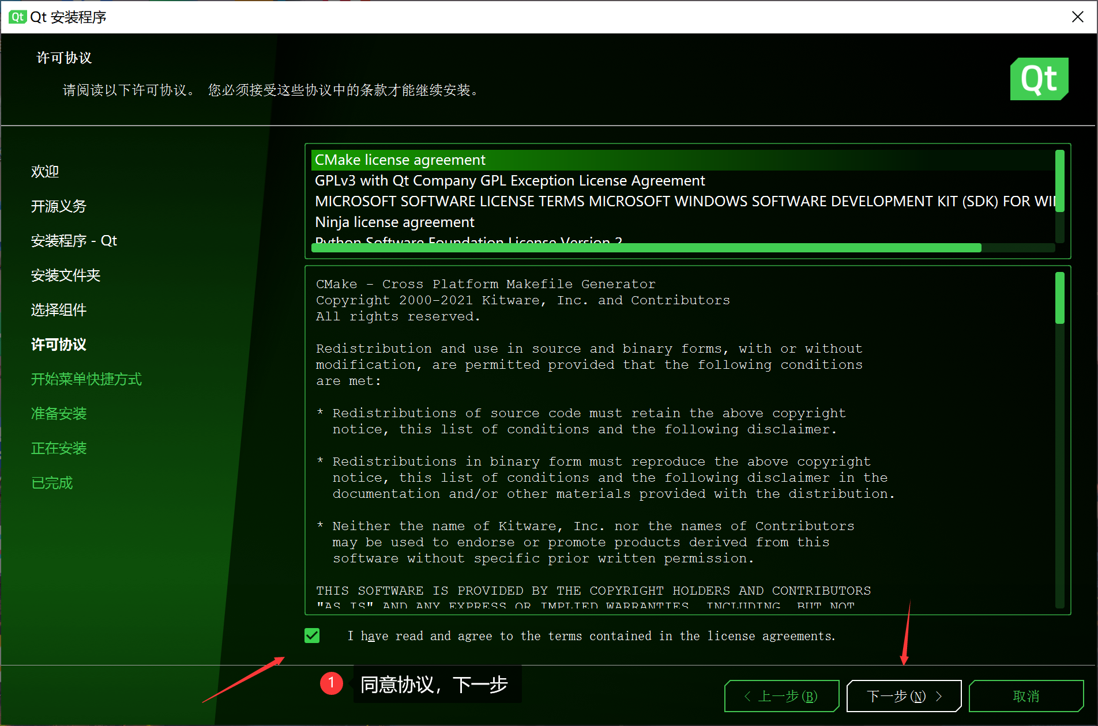Go back with the 上一步(B) button
The width and height of the screenshot is (1098, 726).
click(781, 696)
